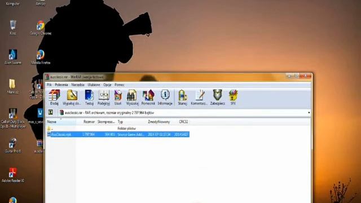Screen dimensions: 361x203
Task: Expand the archive path dropdown arrow
Action: click(309, 113)
